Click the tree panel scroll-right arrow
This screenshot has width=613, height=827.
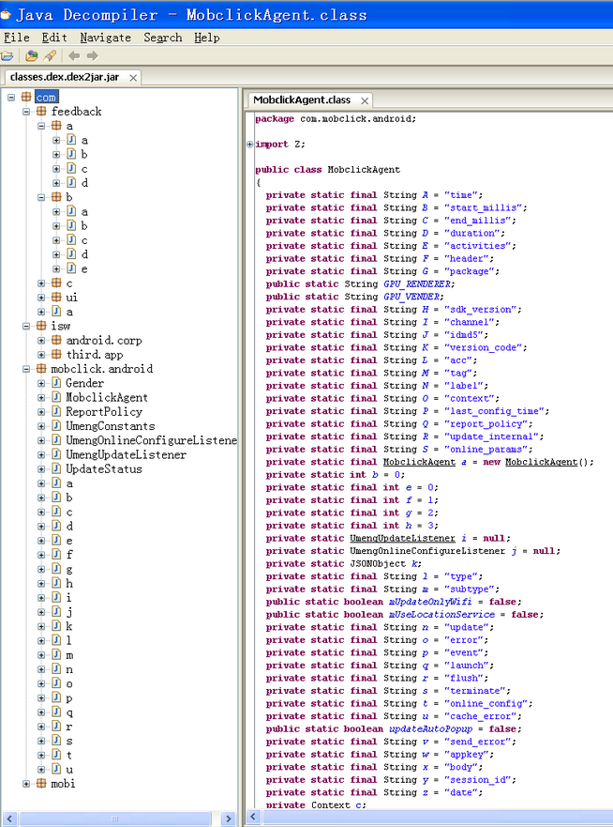(228, 819)
